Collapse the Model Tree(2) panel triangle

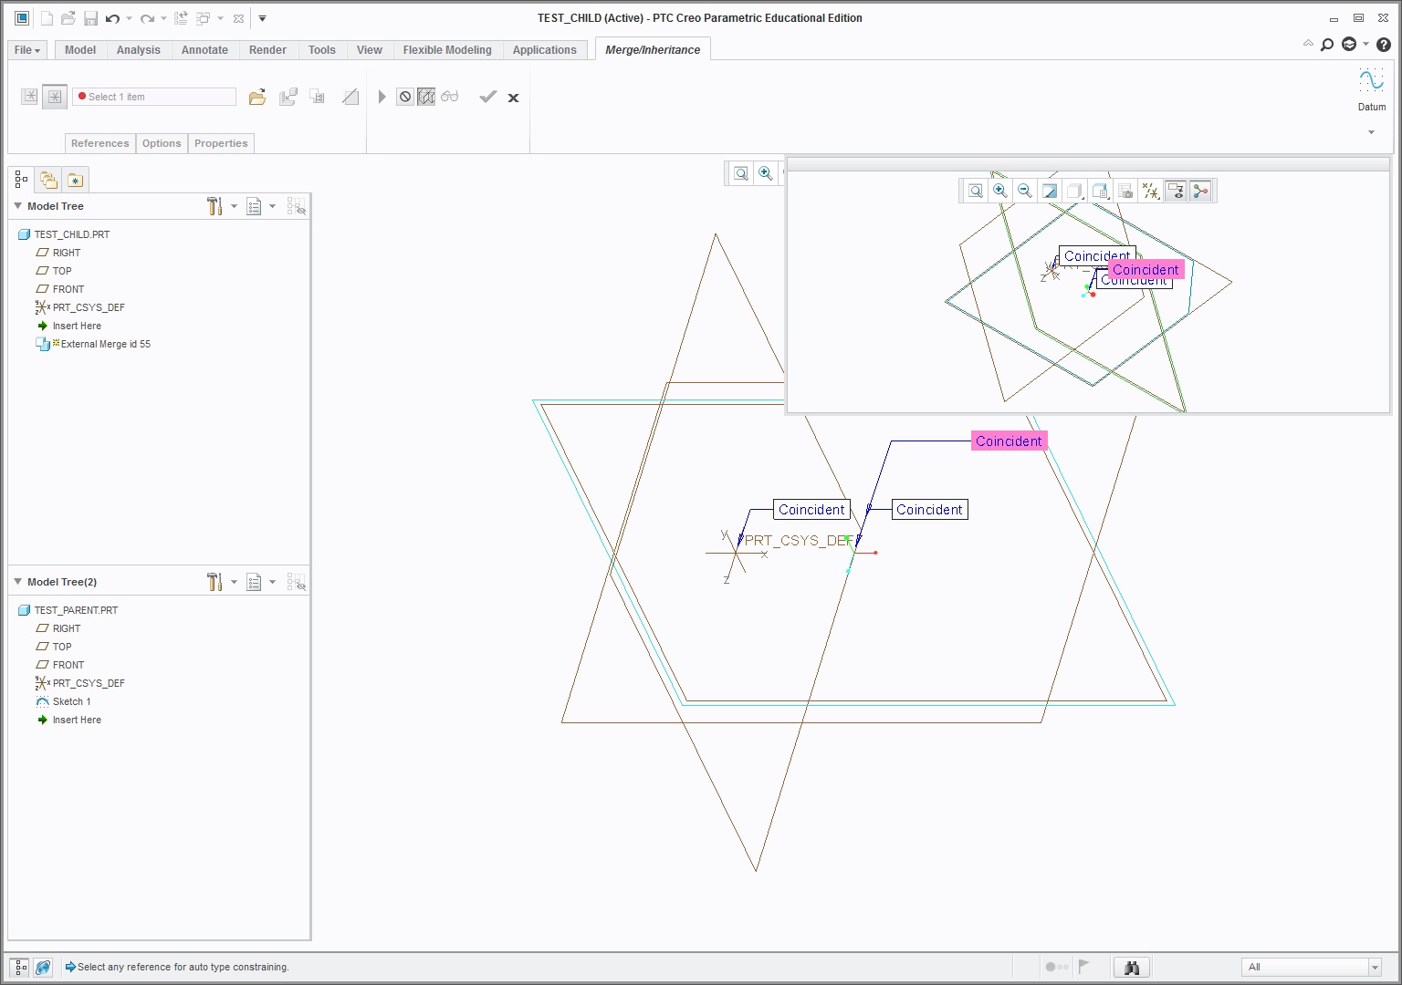point(17,582)
